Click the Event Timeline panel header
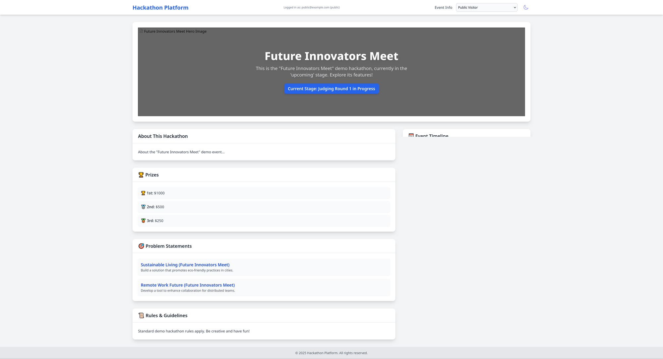The image size is (663, 359). coord(432,135)
